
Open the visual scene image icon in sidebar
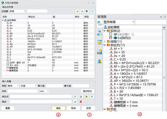[x=99, y=52]
